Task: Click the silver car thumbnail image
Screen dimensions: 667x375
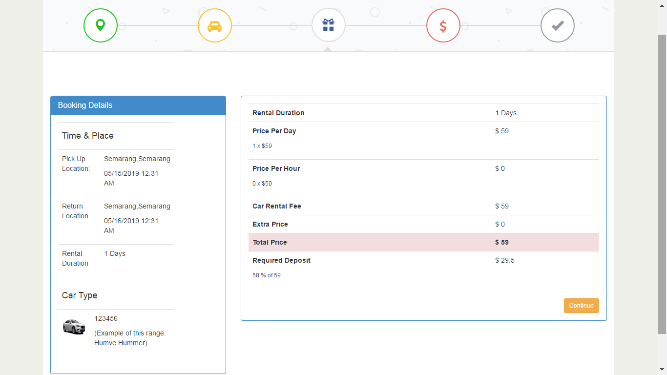Action: click(74, 326)
